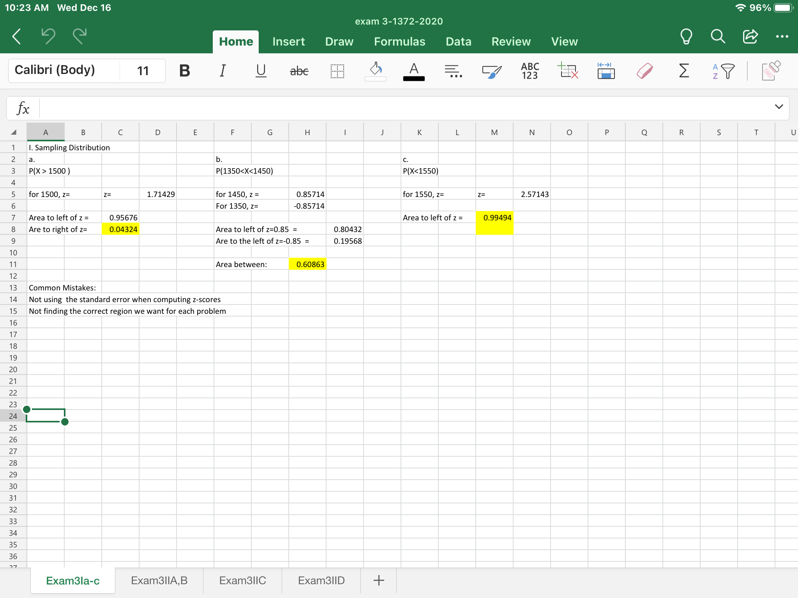Switch to the Insert ribbon tab

[288, 42]
